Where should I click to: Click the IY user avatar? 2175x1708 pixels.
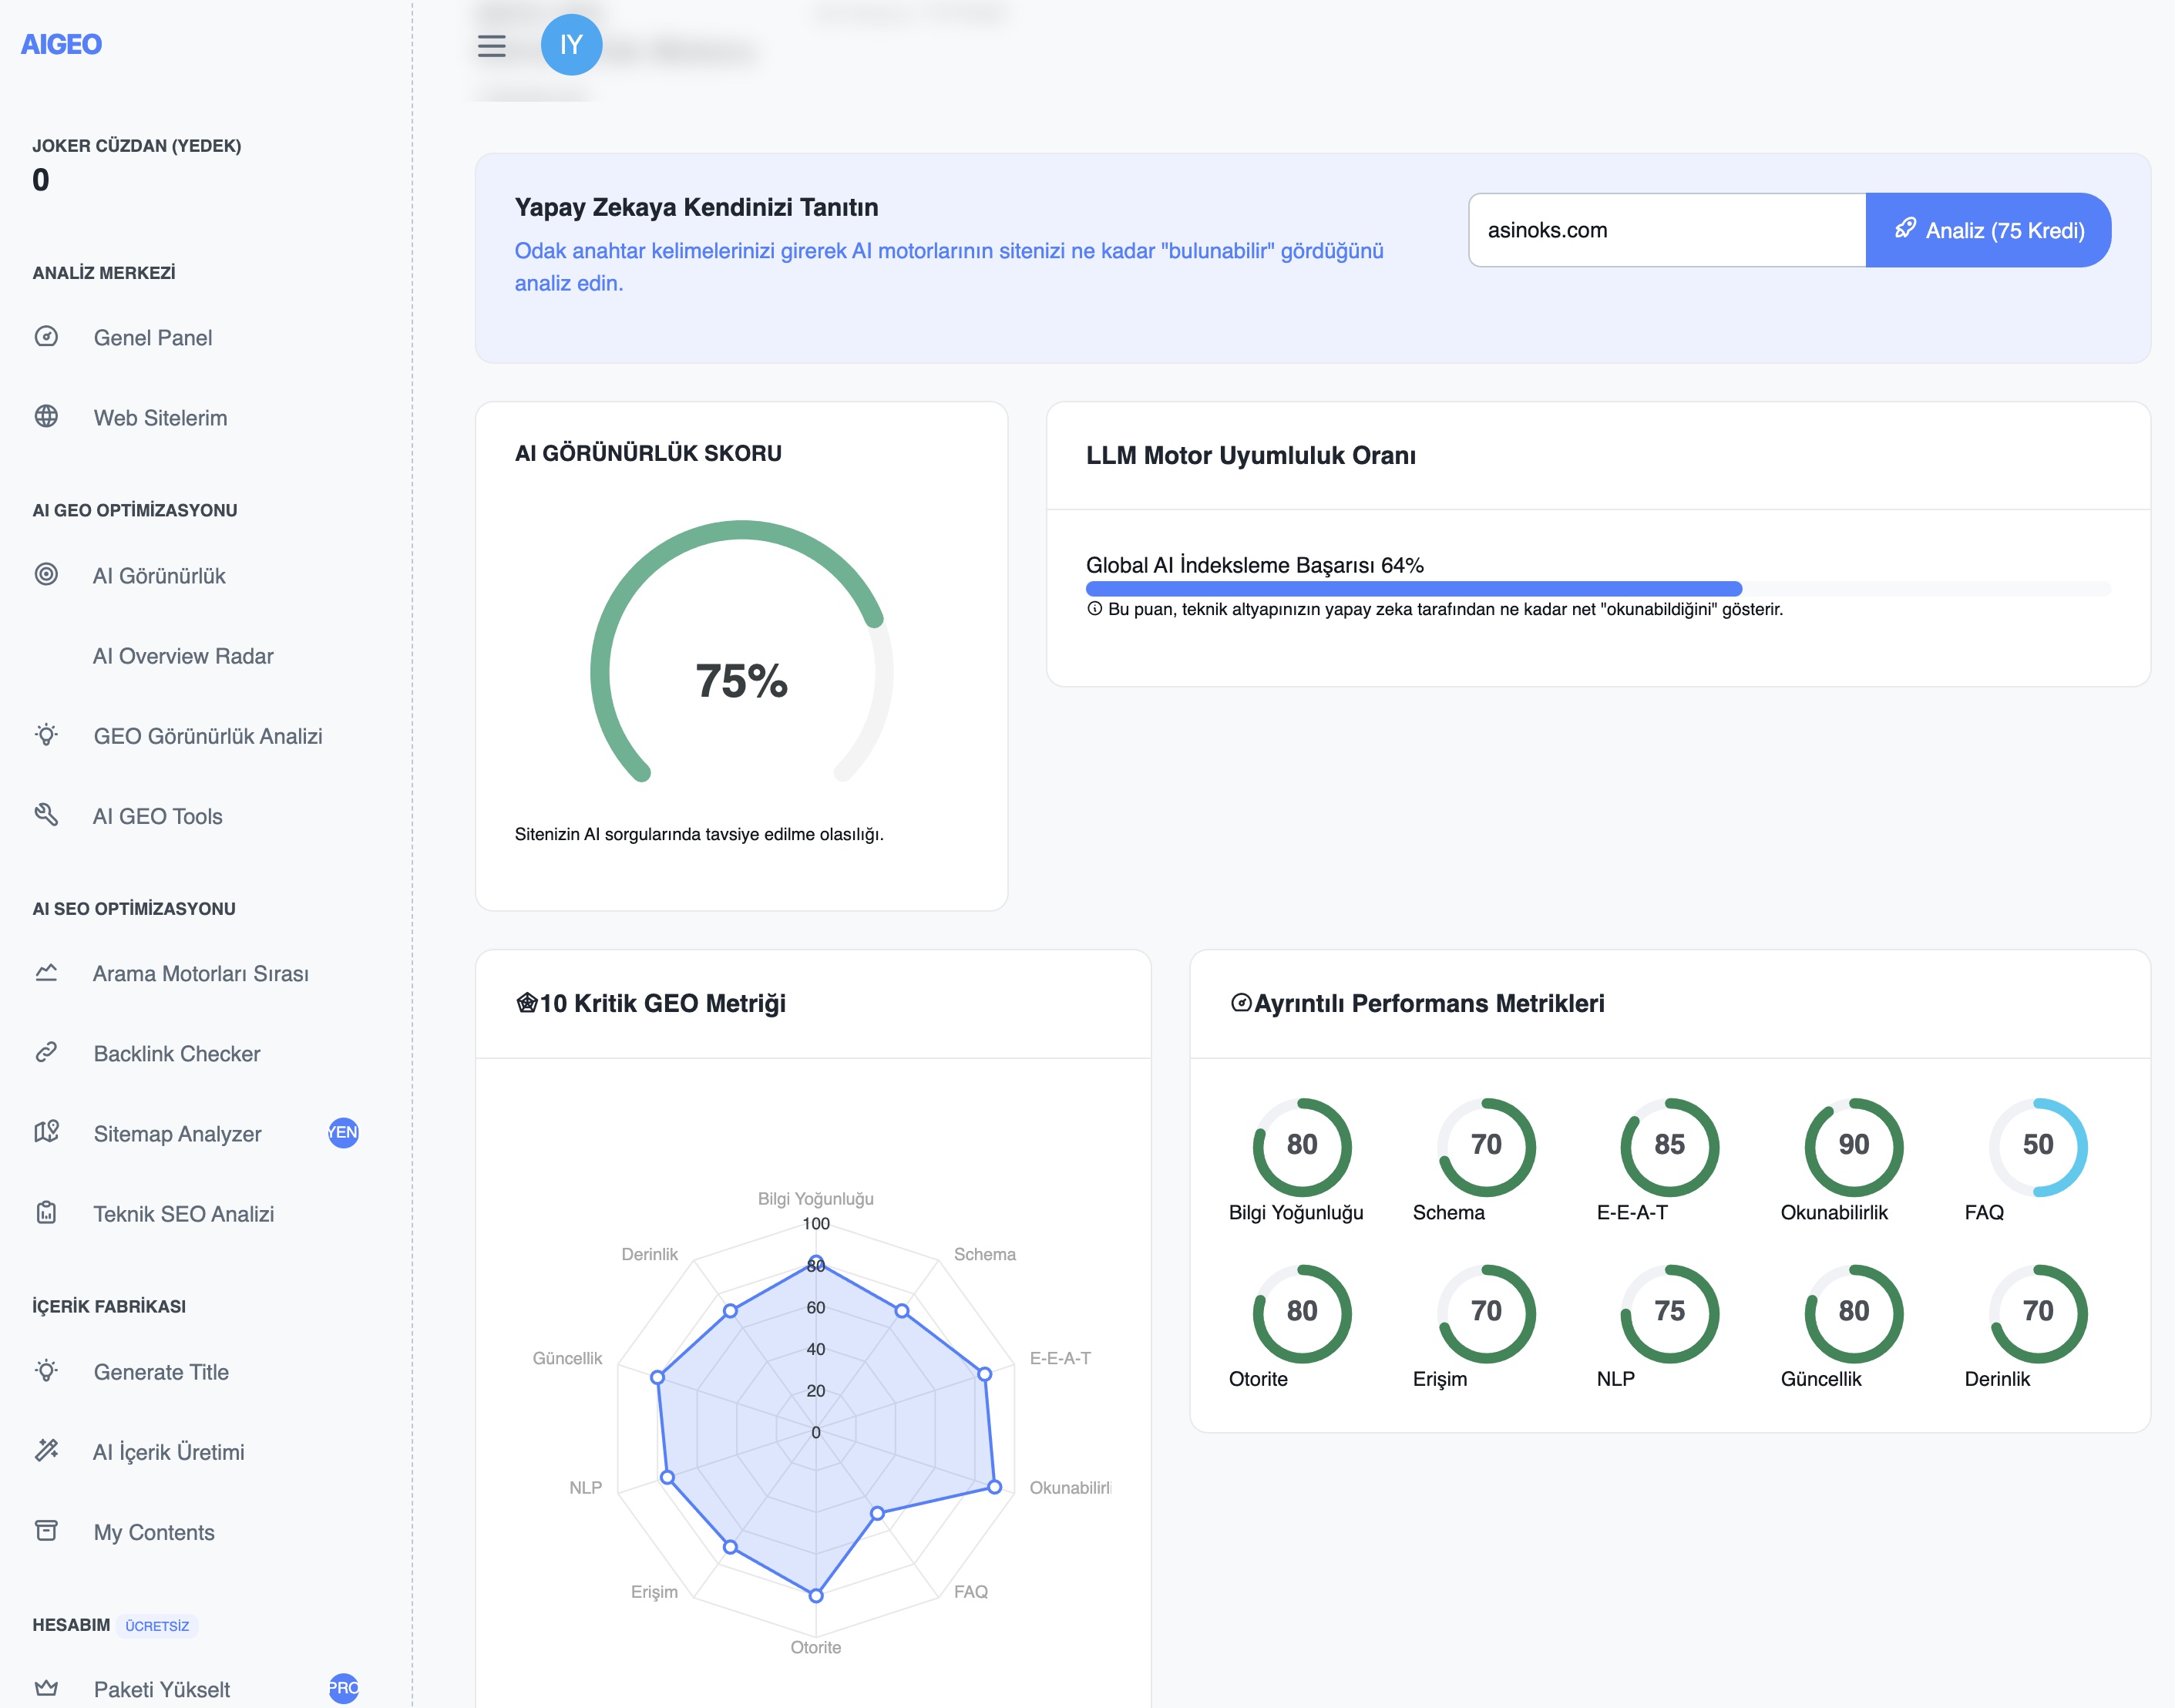click(x=571, y=45)
